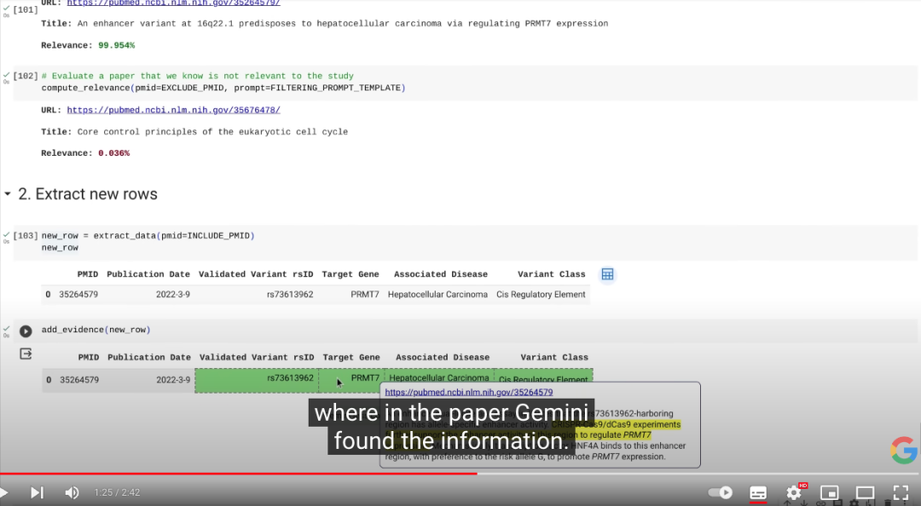
Task: Switch to miniplayer mode
Action: [829, 492]
